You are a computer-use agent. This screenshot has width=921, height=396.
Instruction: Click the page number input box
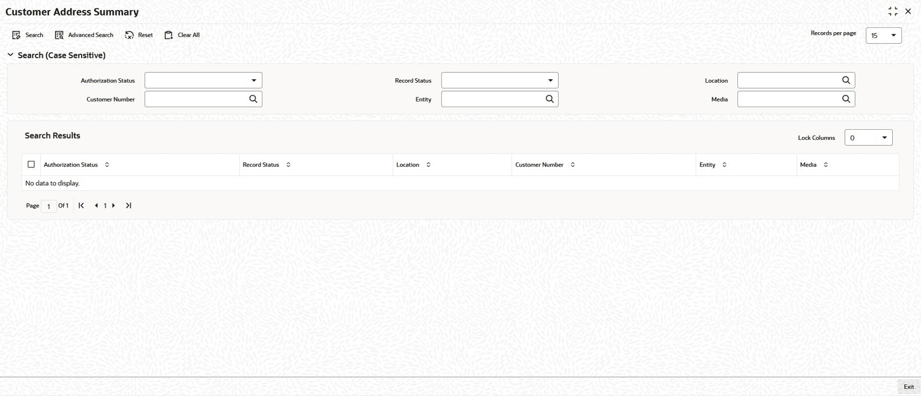pos(49,206)
